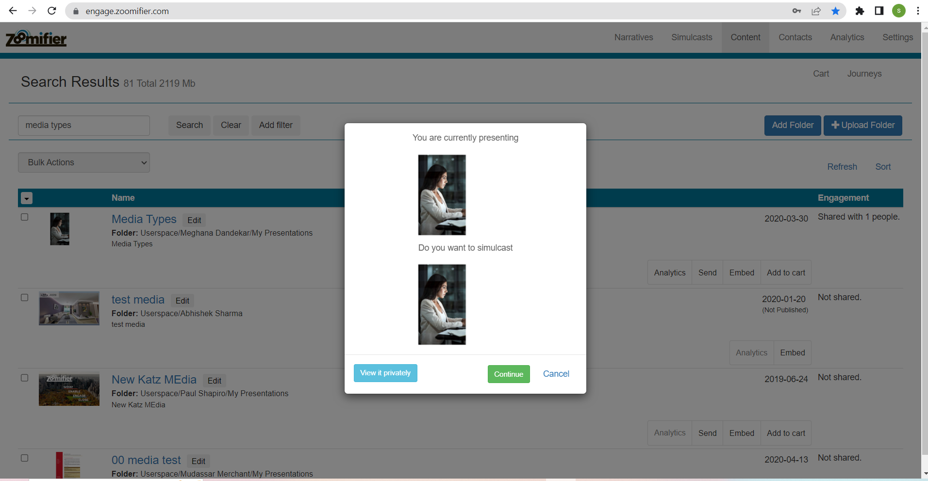Viewport: 928px width, 481px height.
Task: Click the share page icon in address bar
Action: 816,11
